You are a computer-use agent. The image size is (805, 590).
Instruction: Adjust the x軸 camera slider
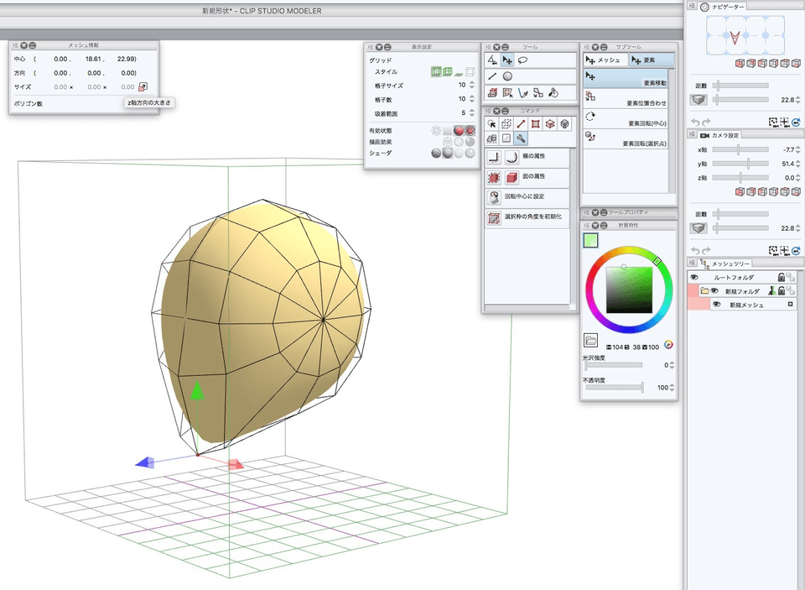[740, 149]
